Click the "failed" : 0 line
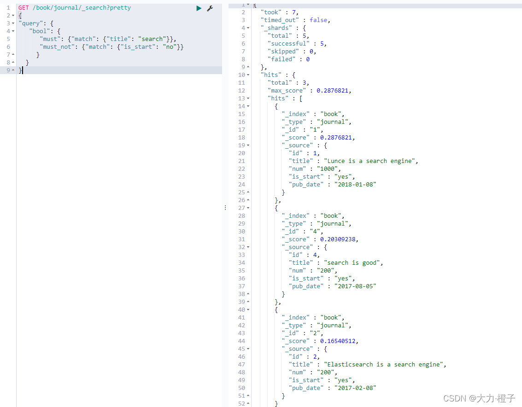 click(288, 59)
